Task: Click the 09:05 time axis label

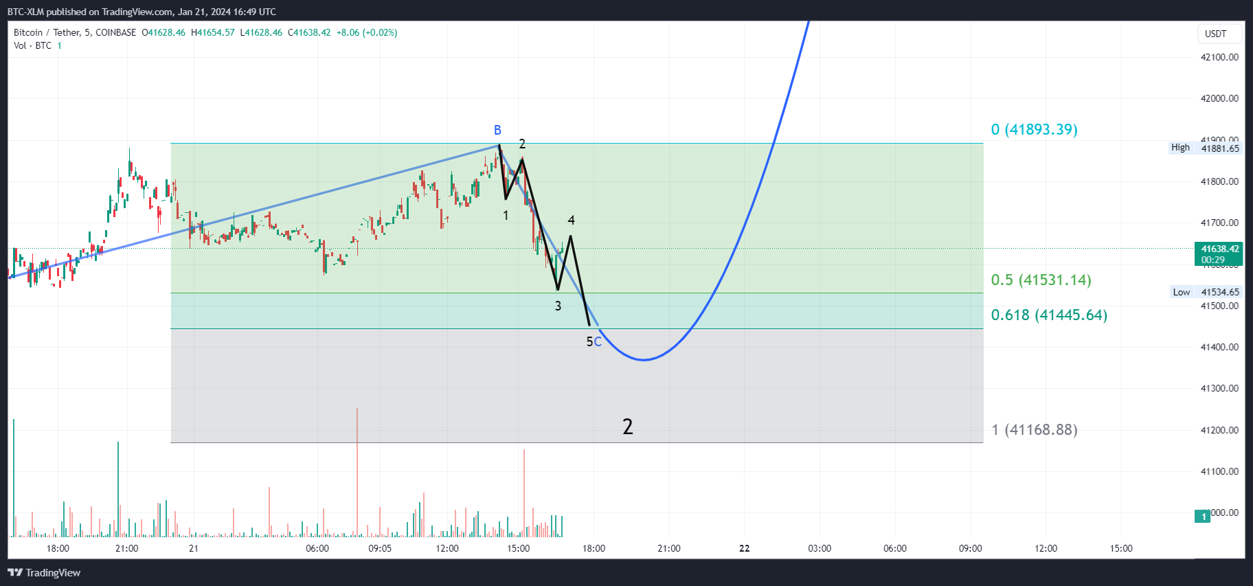Action: pos(380,548)
